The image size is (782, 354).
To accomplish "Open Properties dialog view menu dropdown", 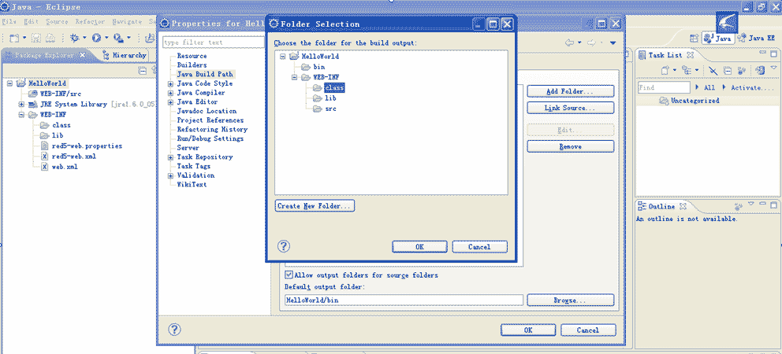I will 613,42.
